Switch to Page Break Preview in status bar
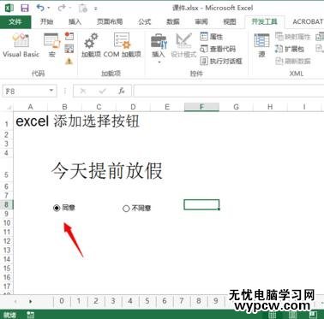 pos(313,315)
